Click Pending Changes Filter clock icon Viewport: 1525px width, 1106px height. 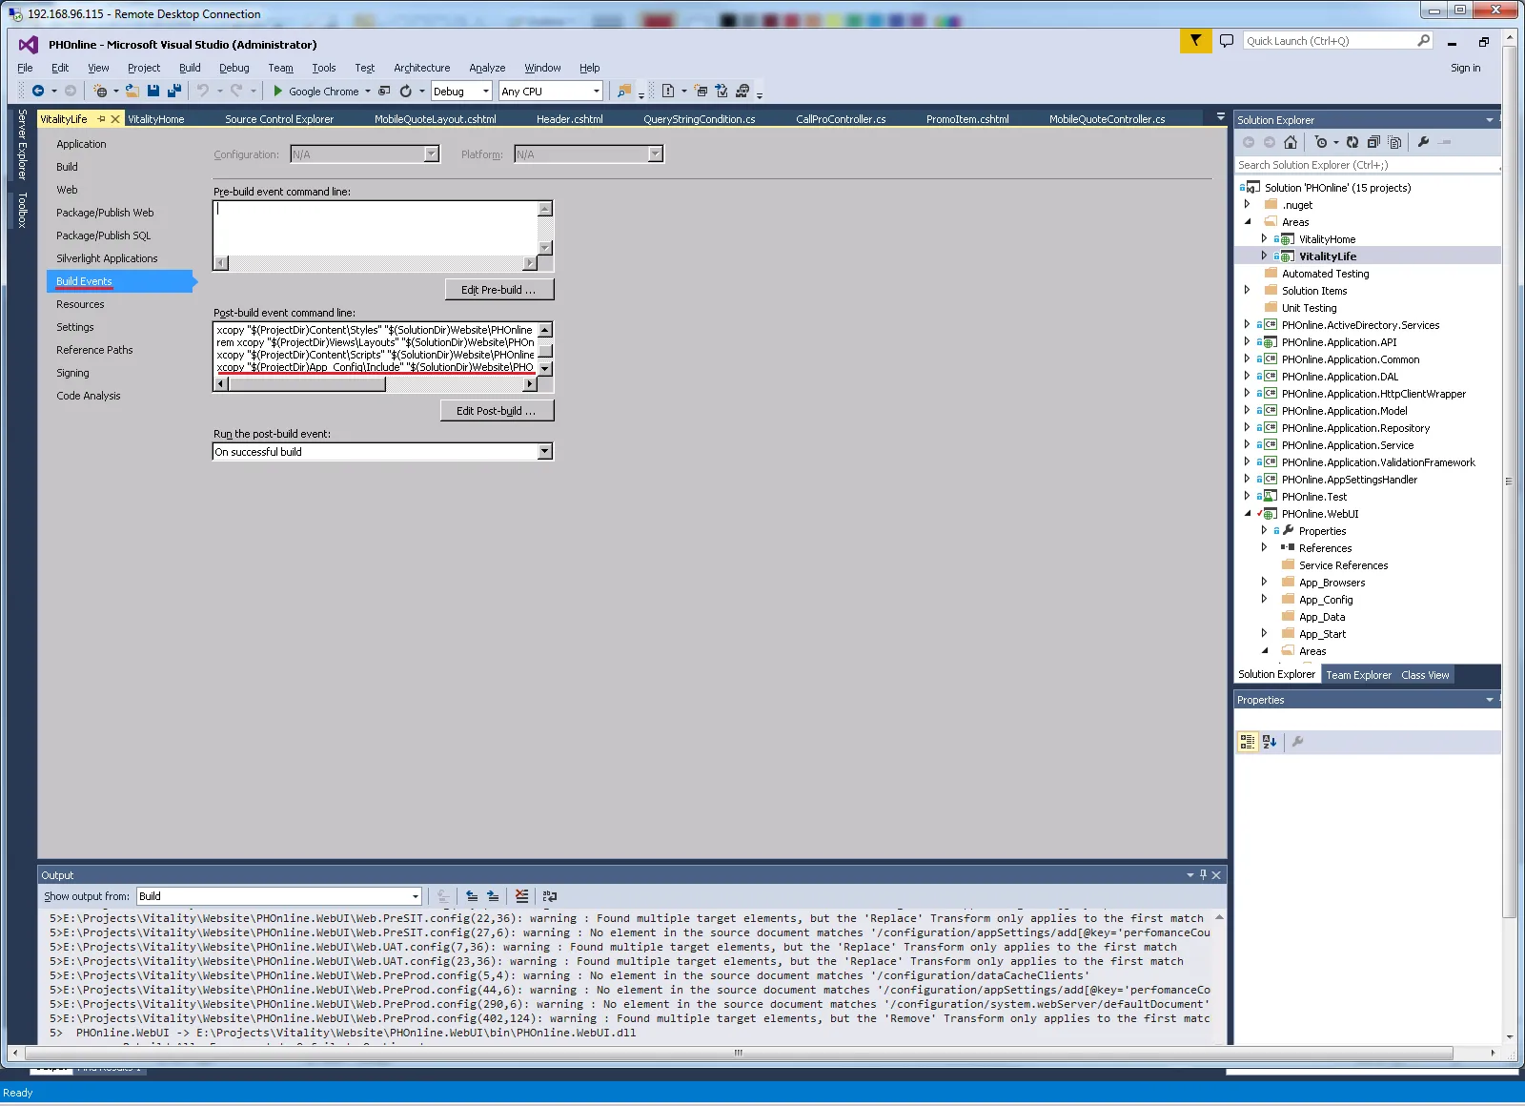point(1321,142)
